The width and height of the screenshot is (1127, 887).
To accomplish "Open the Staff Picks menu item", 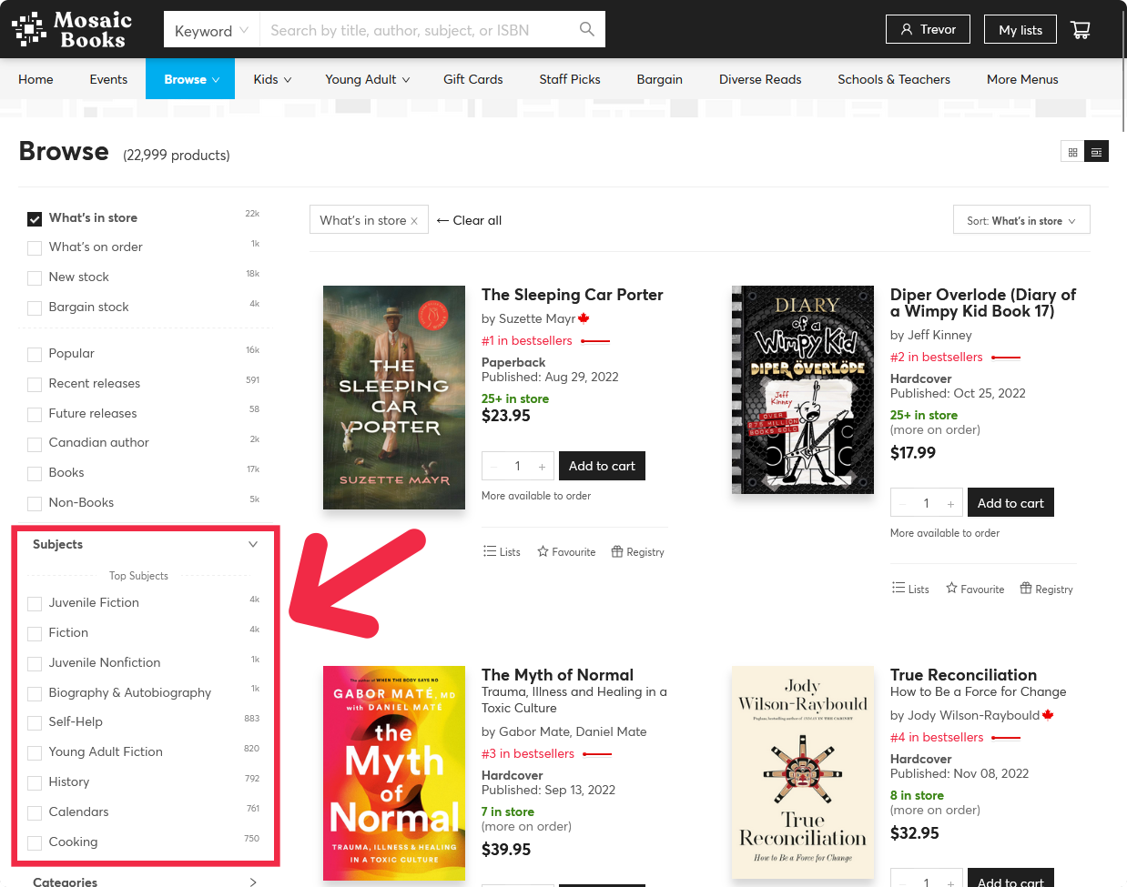I will point(569,79).
